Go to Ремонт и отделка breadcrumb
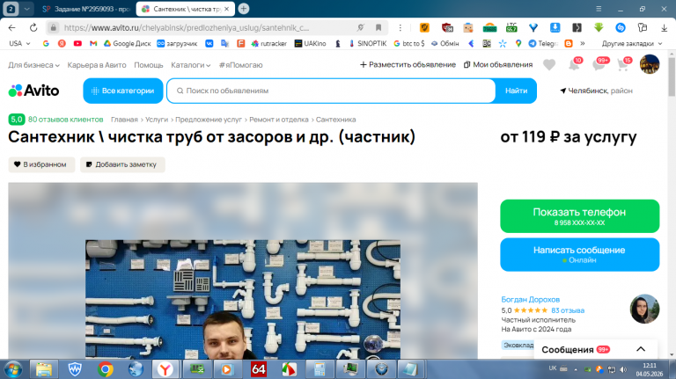Viewport: 676px width, 379px height. click(x=279, y=120)
